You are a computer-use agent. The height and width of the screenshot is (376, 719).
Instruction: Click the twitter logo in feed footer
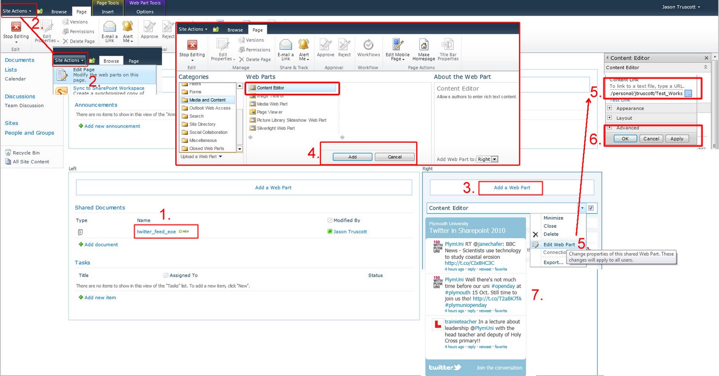(x=445, y=367)
